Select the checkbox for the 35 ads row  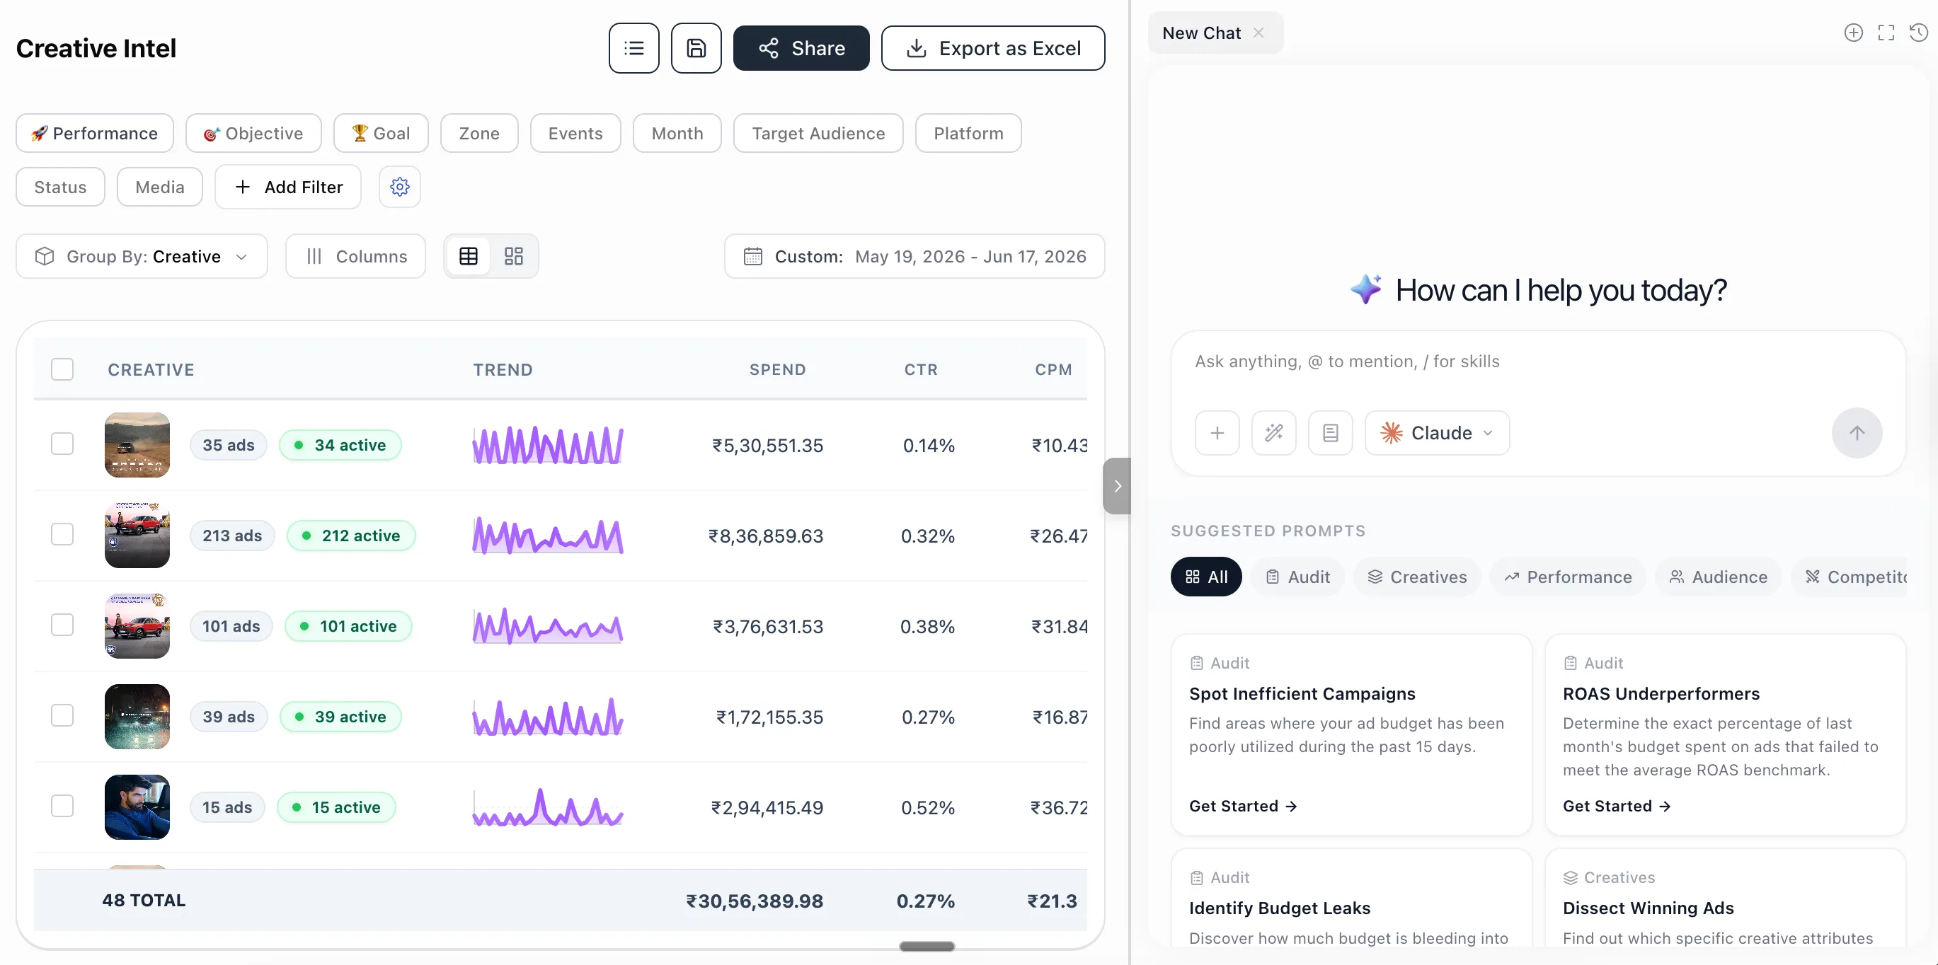(x=62, y=444)
